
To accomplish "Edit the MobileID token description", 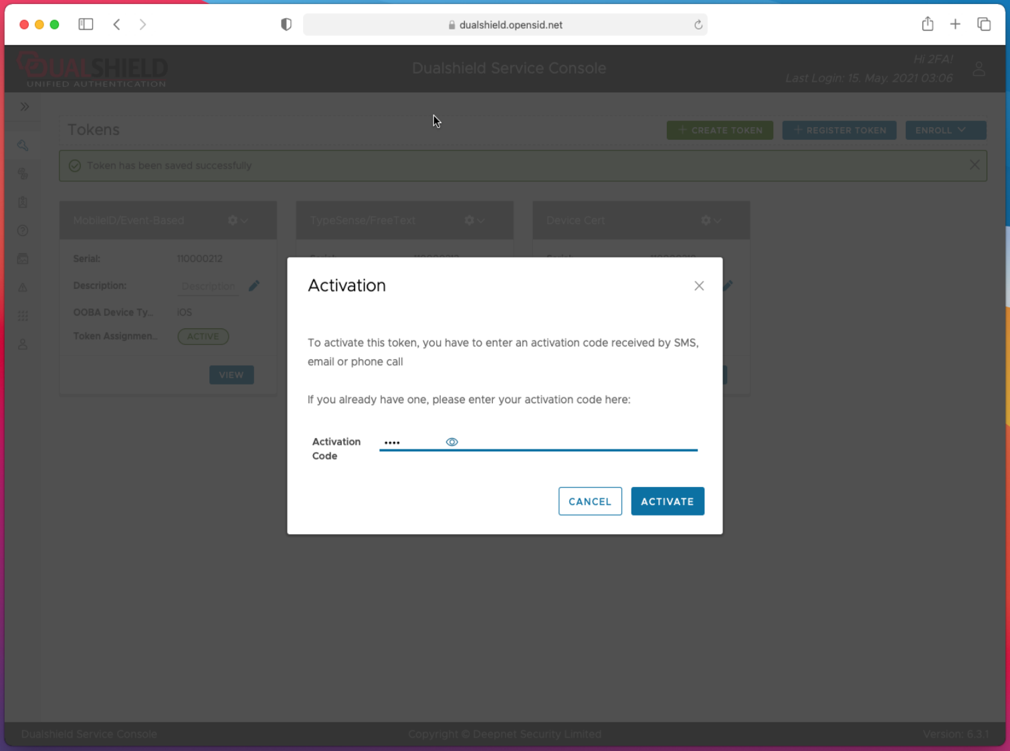I will 254,286.
